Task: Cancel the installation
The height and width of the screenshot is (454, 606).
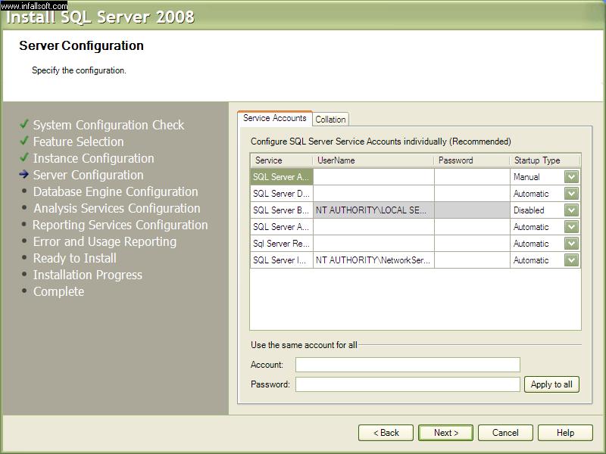Action: [x=505, y=433]
